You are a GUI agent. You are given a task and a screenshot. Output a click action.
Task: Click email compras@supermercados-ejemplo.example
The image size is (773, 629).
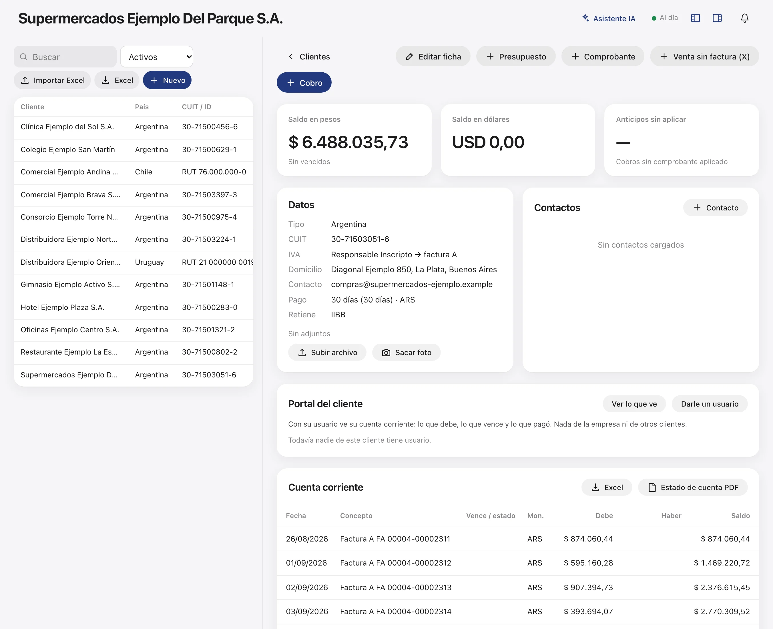click(411, 285)
